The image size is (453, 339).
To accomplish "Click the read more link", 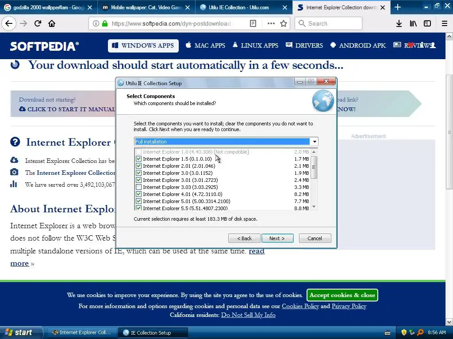I will coord(257,251).
